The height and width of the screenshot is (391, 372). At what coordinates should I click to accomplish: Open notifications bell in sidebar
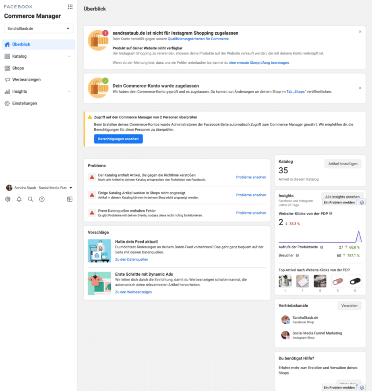[19, 199]
